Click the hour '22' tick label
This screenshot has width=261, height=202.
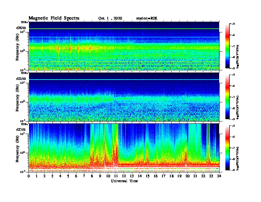pyautogui.click(x=203, y=176)
